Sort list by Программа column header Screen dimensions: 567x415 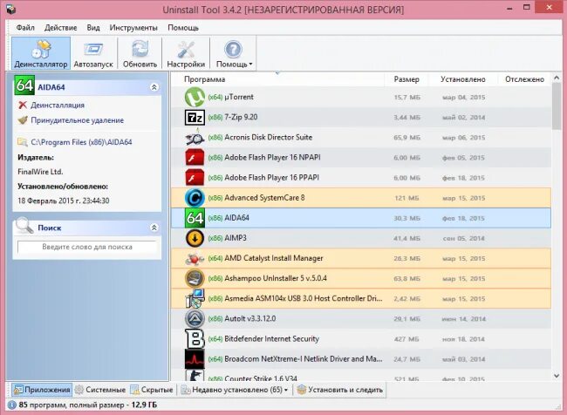(x=205, y=79)
